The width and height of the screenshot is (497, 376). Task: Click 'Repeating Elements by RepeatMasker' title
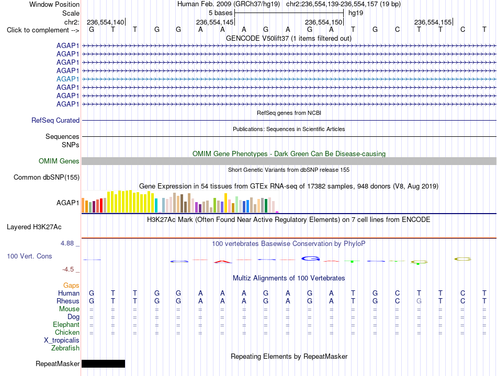[289, 356]
